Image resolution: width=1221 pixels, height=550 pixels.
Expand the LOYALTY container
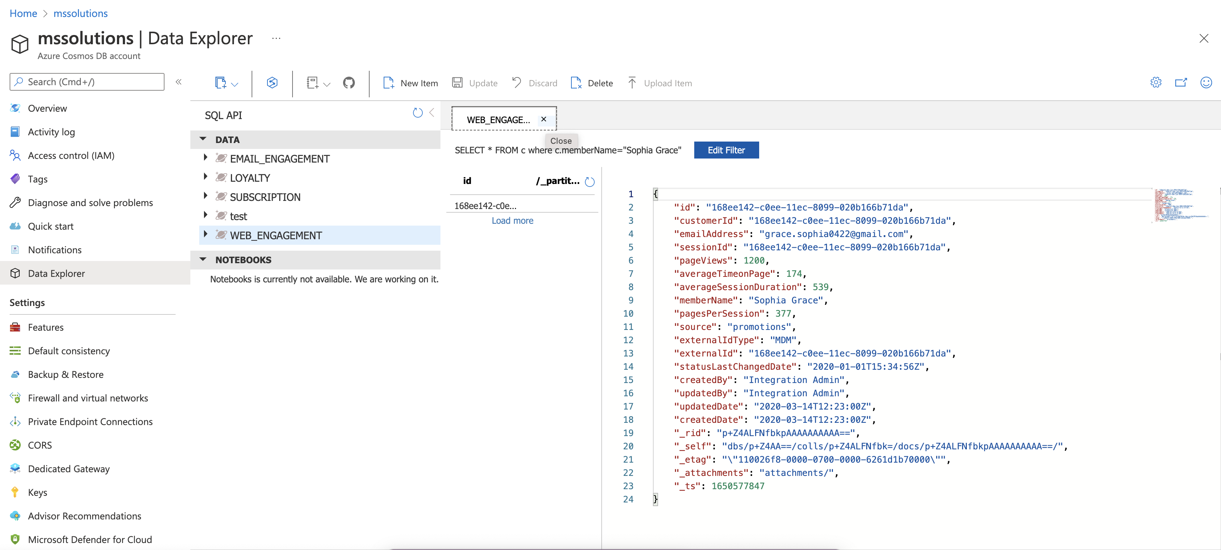(x=205, y=177)
